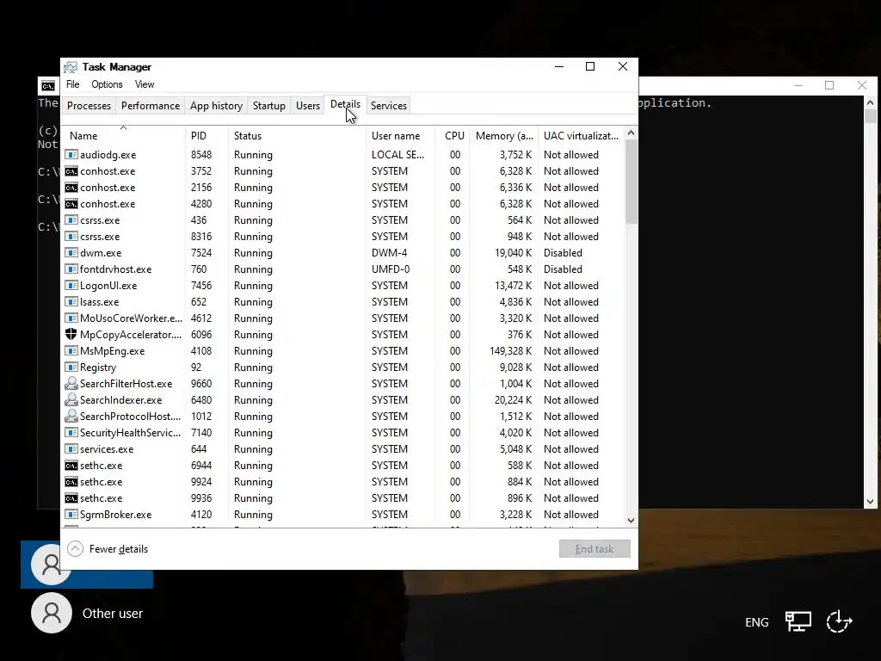Sort by the Status column header
The width and height of the screenshot is (881, 661).
click(297, 136)
